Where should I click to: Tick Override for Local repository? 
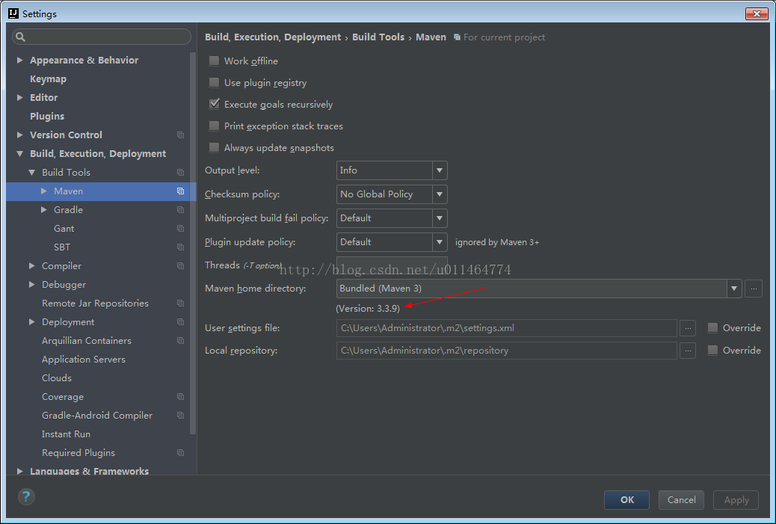tap(712, 350)
